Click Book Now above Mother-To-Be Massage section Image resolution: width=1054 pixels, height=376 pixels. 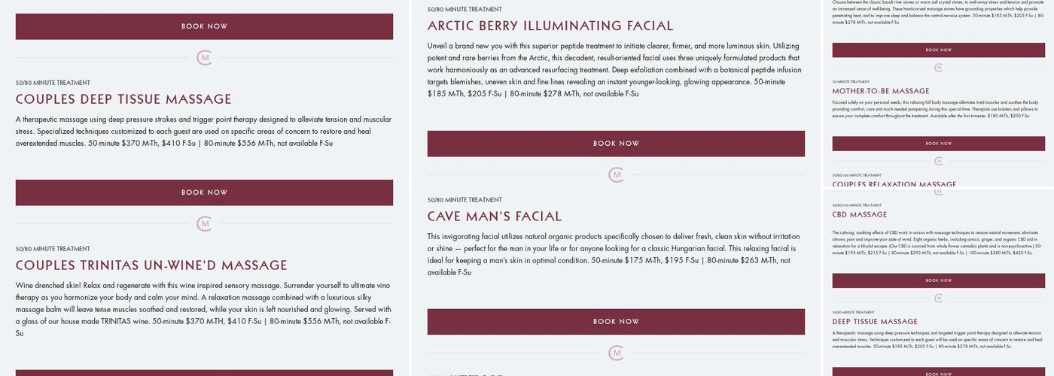(x=939, y=50)
